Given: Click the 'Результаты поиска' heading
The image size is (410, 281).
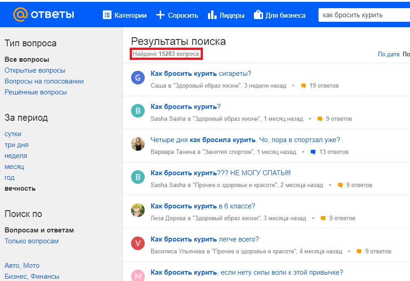Looking at the screenshot, I should [178, 41].
